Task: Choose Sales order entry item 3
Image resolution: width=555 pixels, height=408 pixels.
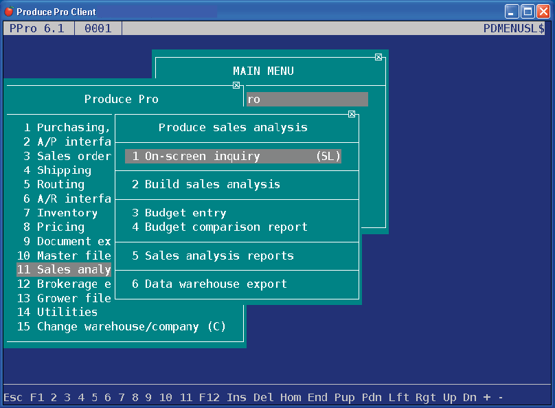Action: tap(67, 156)
